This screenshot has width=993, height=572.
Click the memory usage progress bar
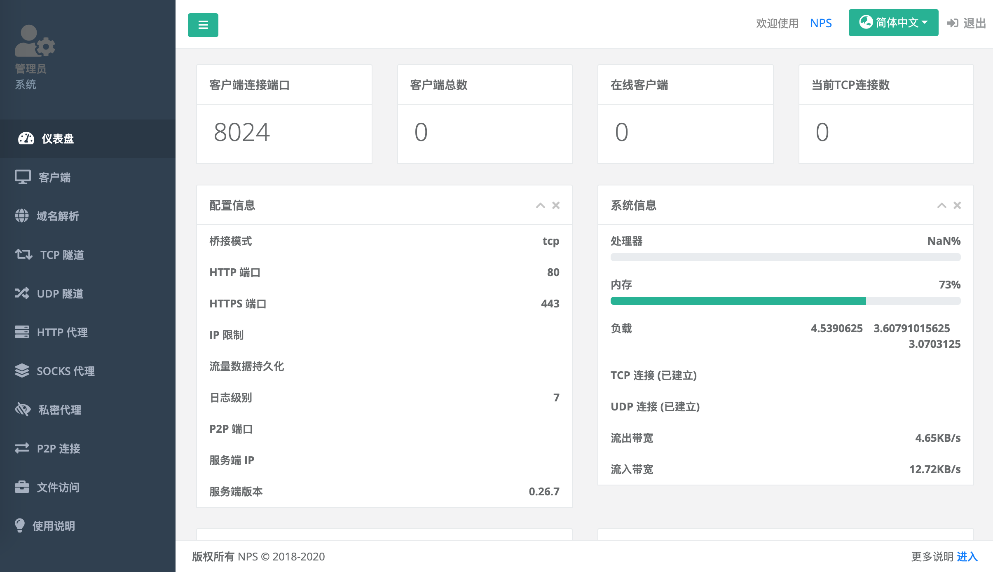[x=785, y=301]
